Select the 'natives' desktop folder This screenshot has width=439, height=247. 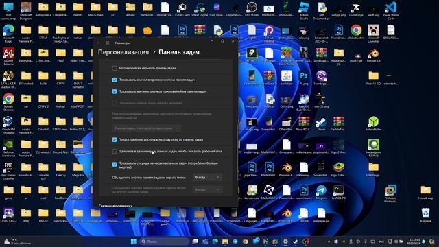(78, 32)
